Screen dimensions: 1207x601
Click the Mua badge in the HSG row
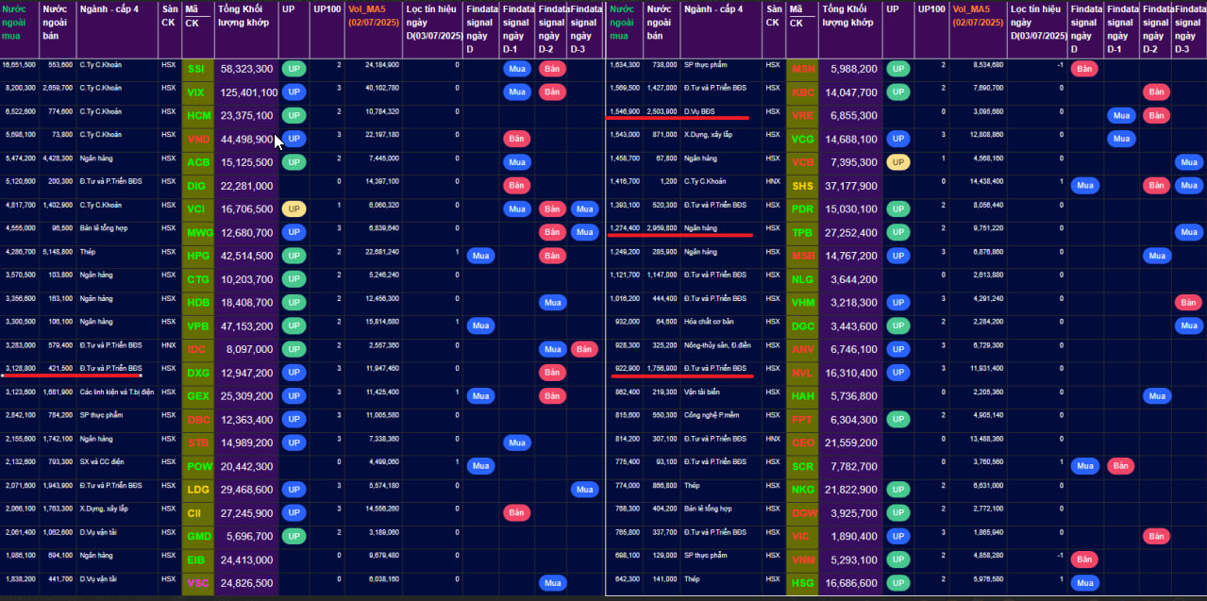click(1084, 583)
